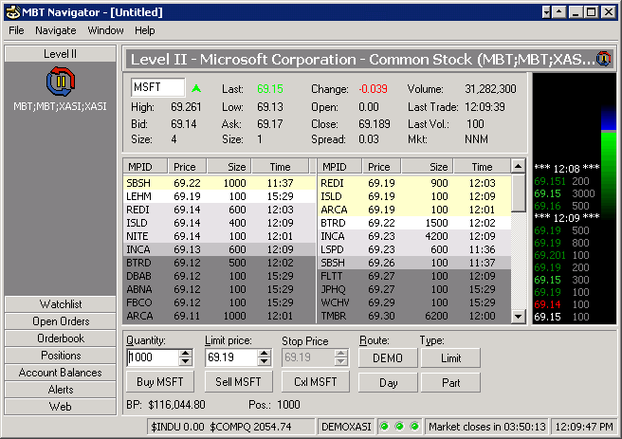Click the ask-side Price column header
This screenshot has width=622, height=439.
pos(381,167)
